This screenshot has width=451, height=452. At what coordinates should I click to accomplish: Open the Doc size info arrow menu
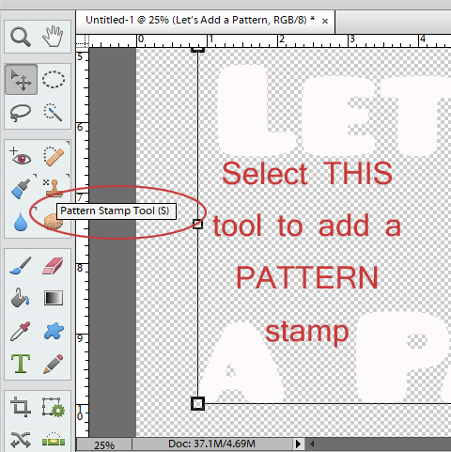point(298,444)
